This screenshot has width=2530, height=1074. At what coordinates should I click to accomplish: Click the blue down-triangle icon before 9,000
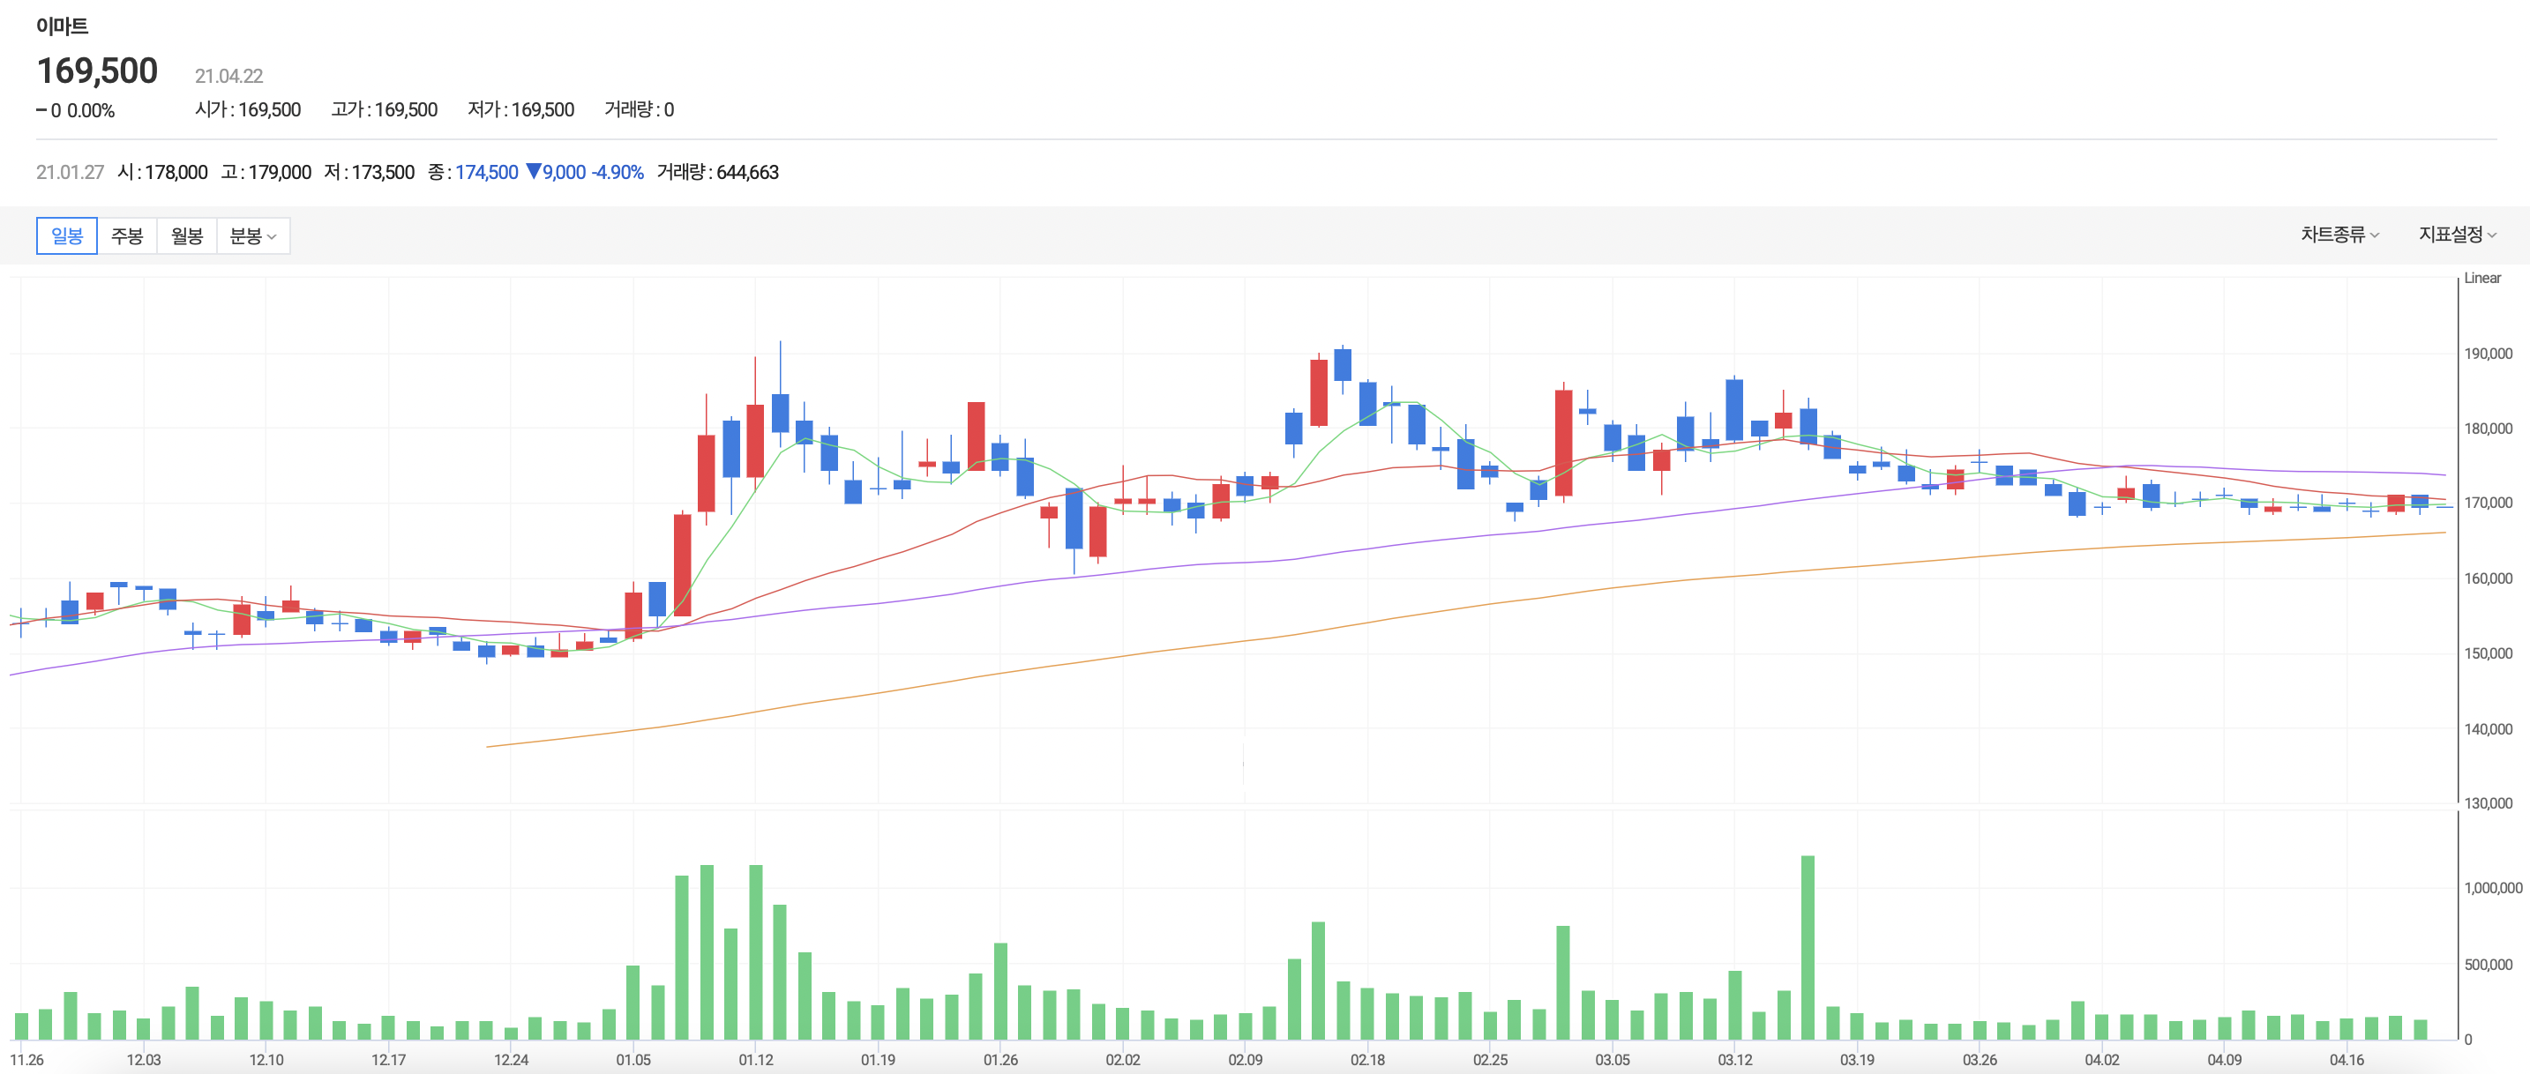pyautogui.click(x=534, y=172)
